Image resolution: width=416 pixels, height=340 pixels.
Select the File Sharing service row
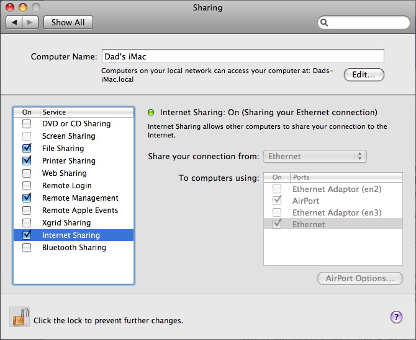pyautogui.click(x=73, y=149)
